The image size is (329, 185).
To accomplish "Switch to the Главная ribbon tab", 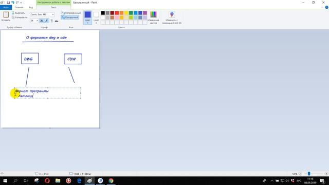I will tap(19, 7).
